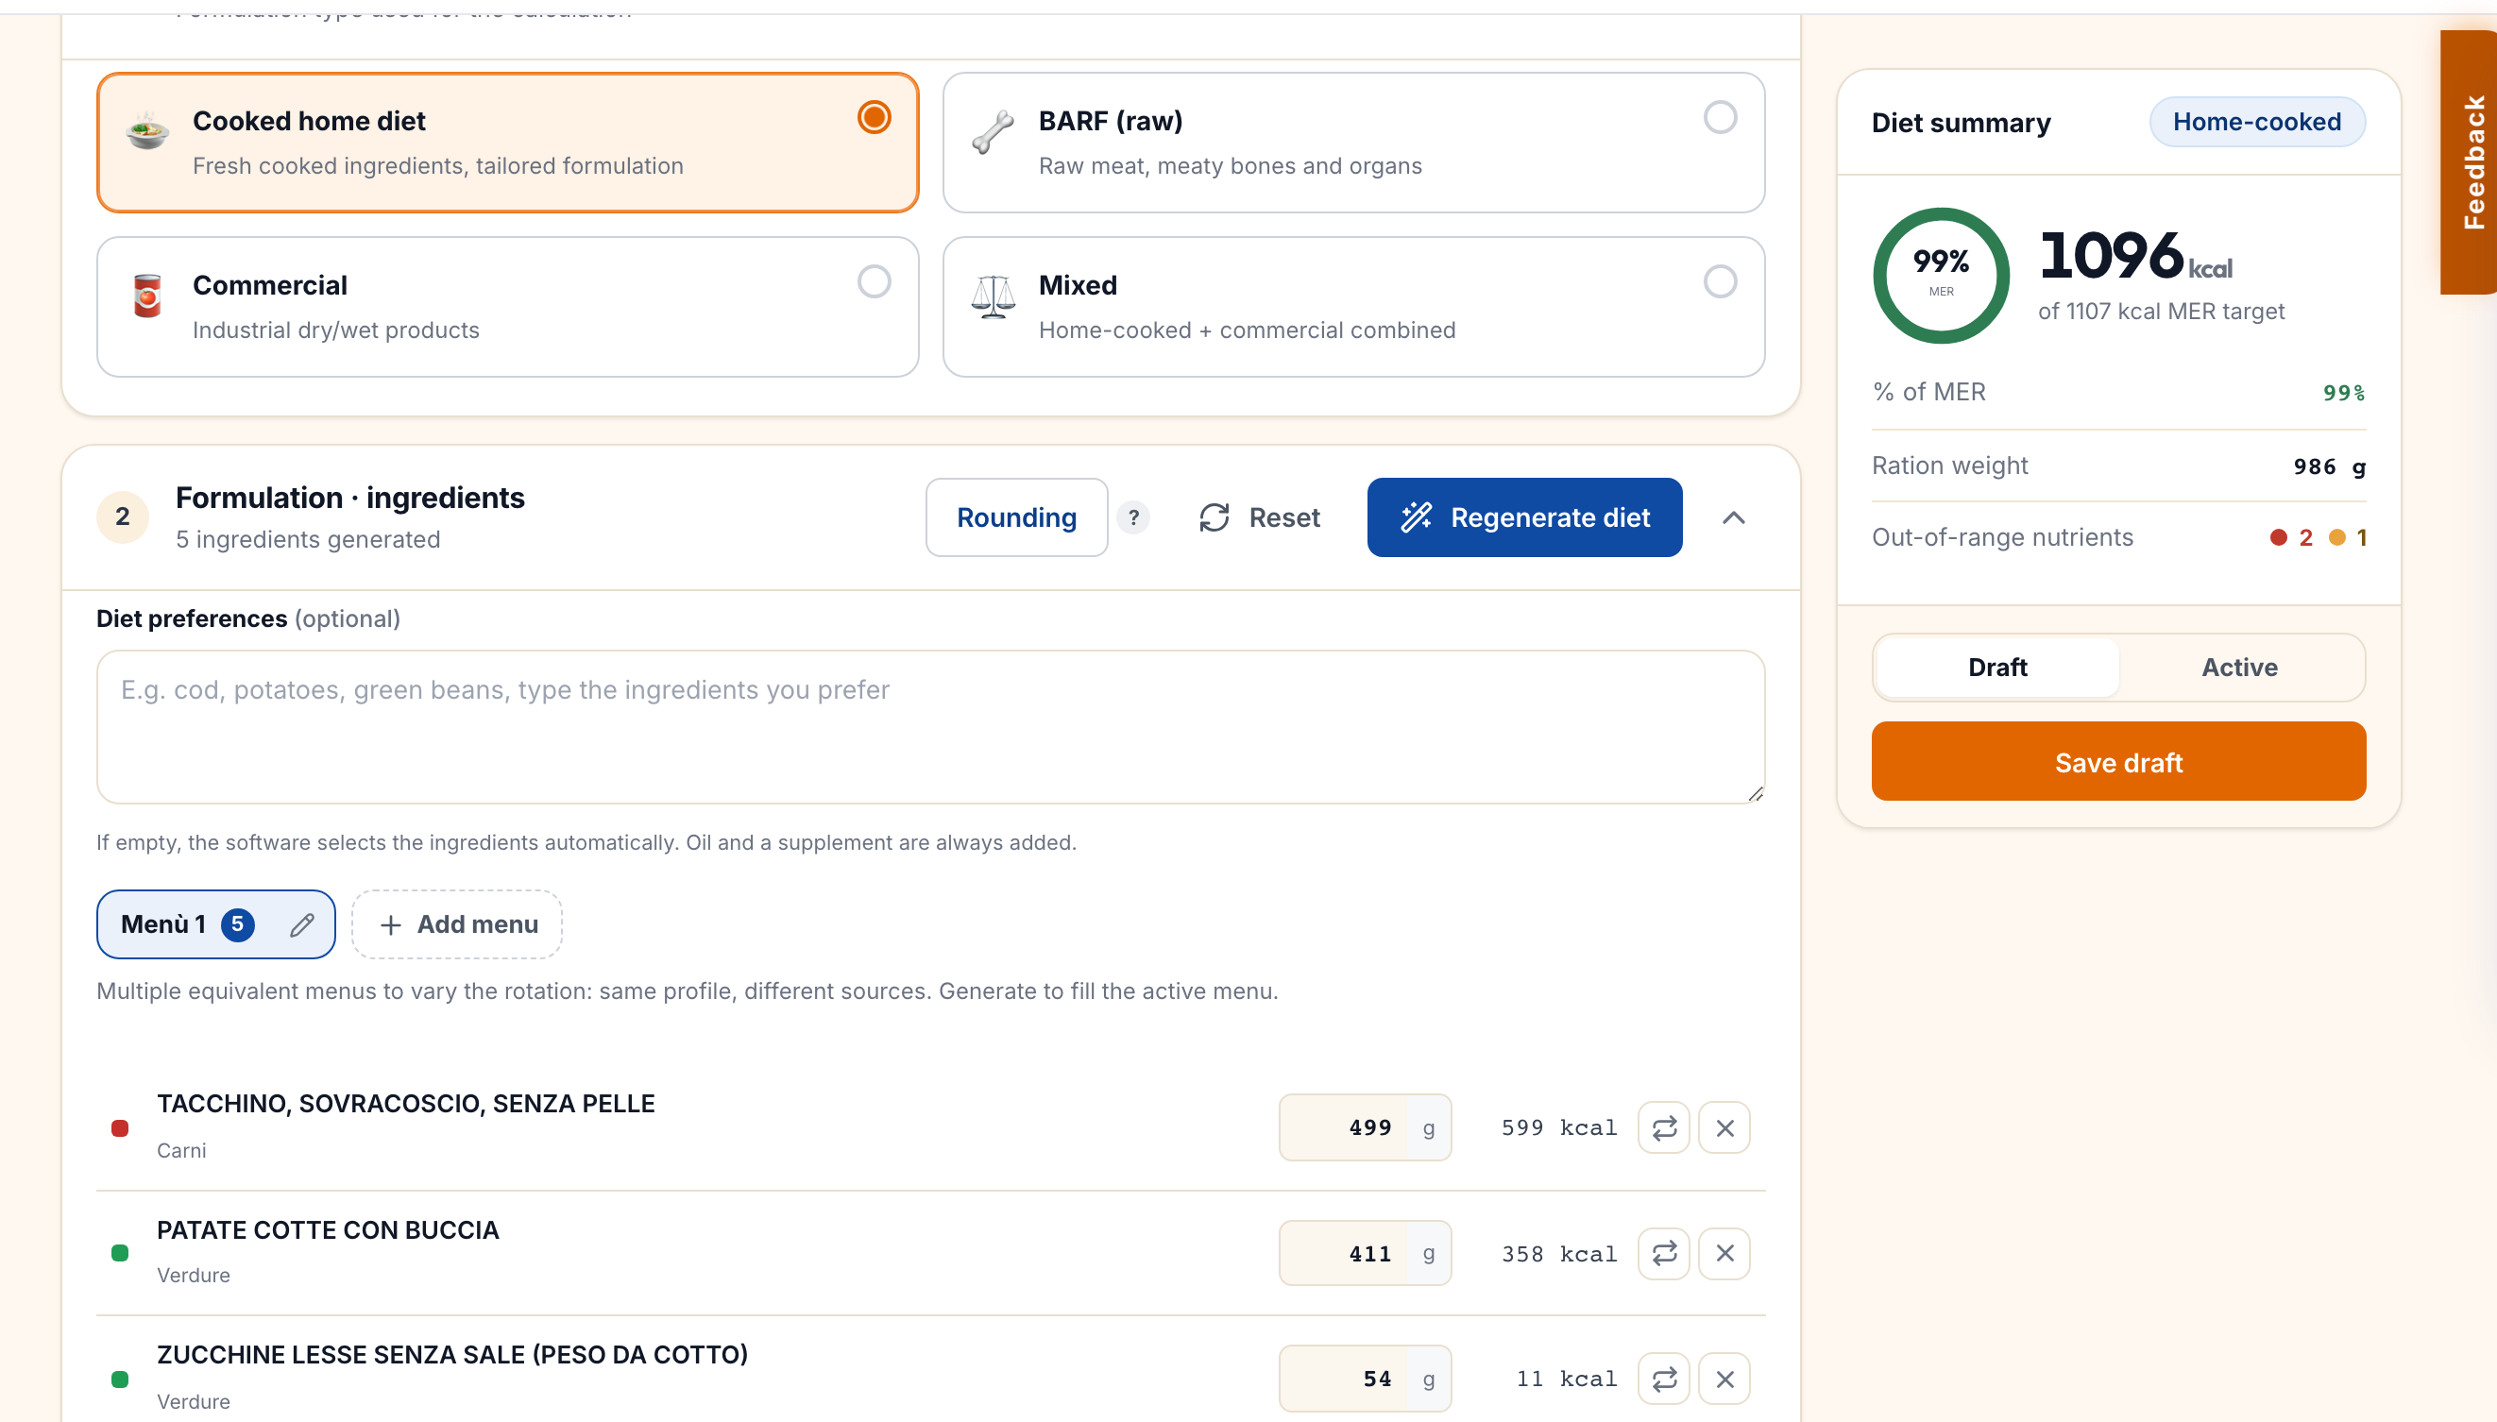Open the Rounding options
The width and height of the screenshot is (2497, 1422).
click(1016, 517)
